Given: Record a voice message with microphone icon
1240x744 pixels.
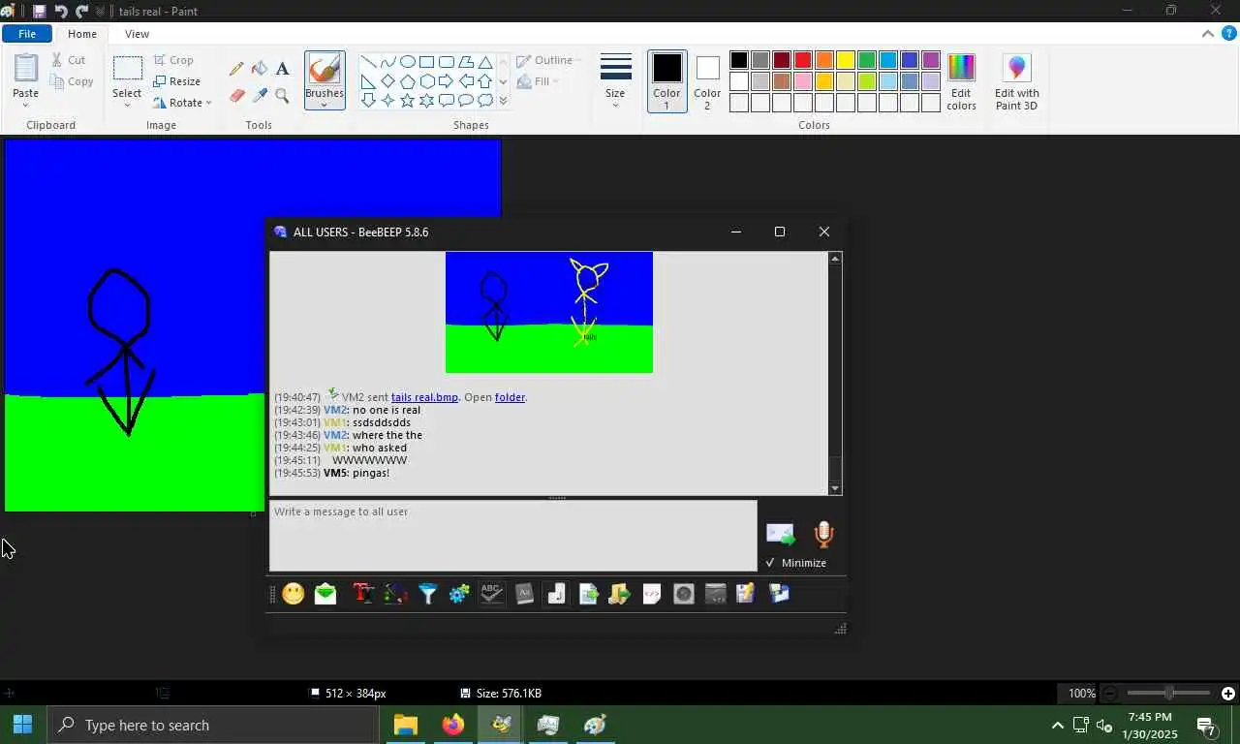Looking at the screenshot, I should tap(823, 535).
